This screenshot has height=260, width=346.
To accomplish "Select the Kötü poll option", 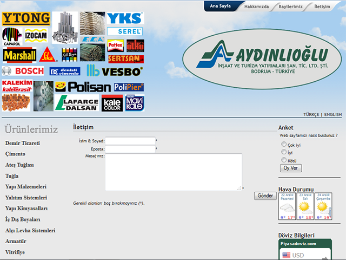I will tap(284, 160).
